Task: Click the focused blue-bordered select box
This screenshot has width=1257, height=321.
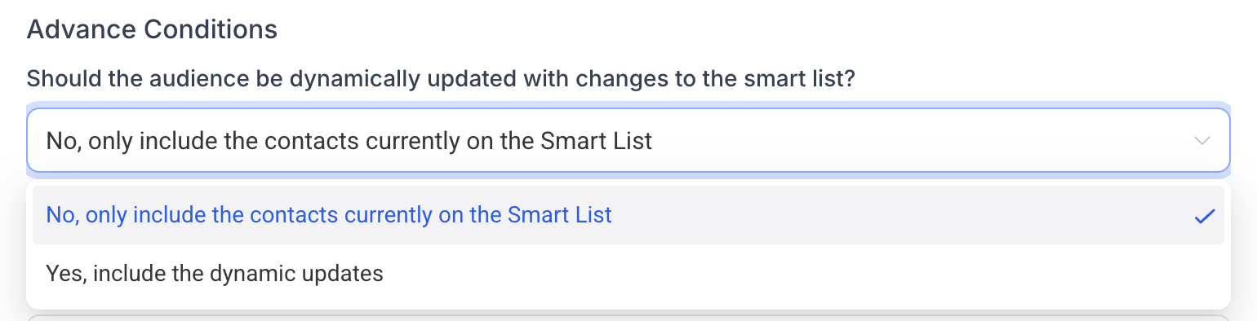Action: (628, 141)
